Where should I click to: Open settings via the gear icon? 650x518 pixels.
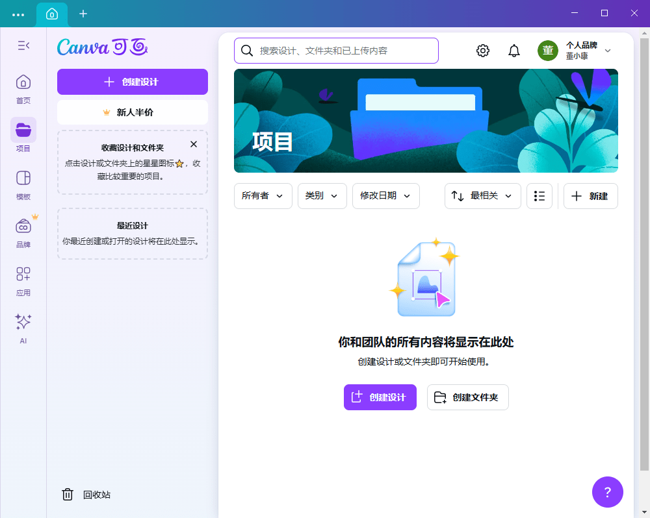pyautogui.click(x=482, y=50)
